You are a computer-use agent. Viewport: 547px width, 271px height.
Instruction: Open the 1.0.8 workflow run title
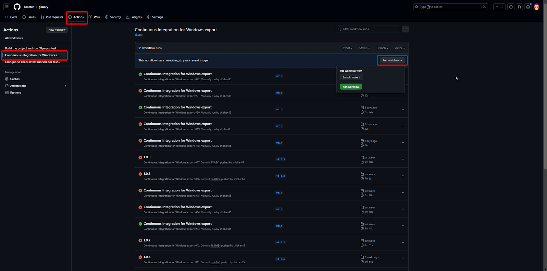coord(147,174)
